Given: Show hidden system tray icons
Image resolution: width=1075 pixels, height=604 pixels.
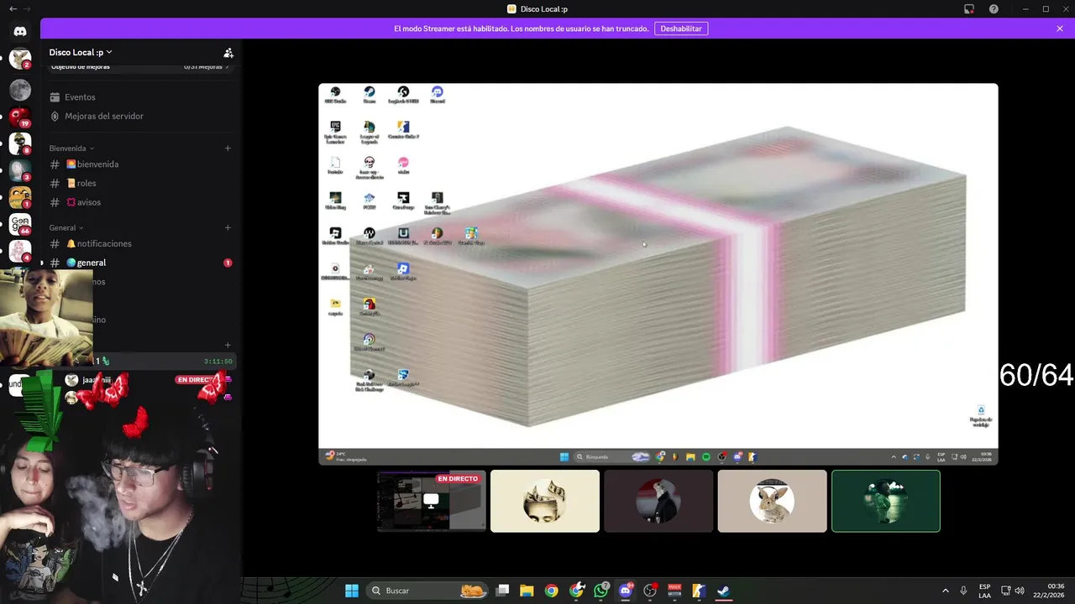Looking at the screenshot, I should [945, 591].
